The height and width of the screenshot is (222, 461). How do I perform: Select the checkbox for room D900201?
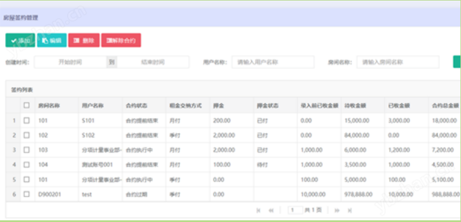(26, 194)
